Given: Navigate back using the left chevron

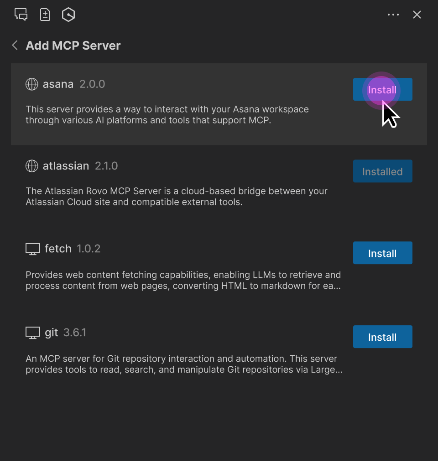Looking at the screenshot, I should click(x=14, y=45).
